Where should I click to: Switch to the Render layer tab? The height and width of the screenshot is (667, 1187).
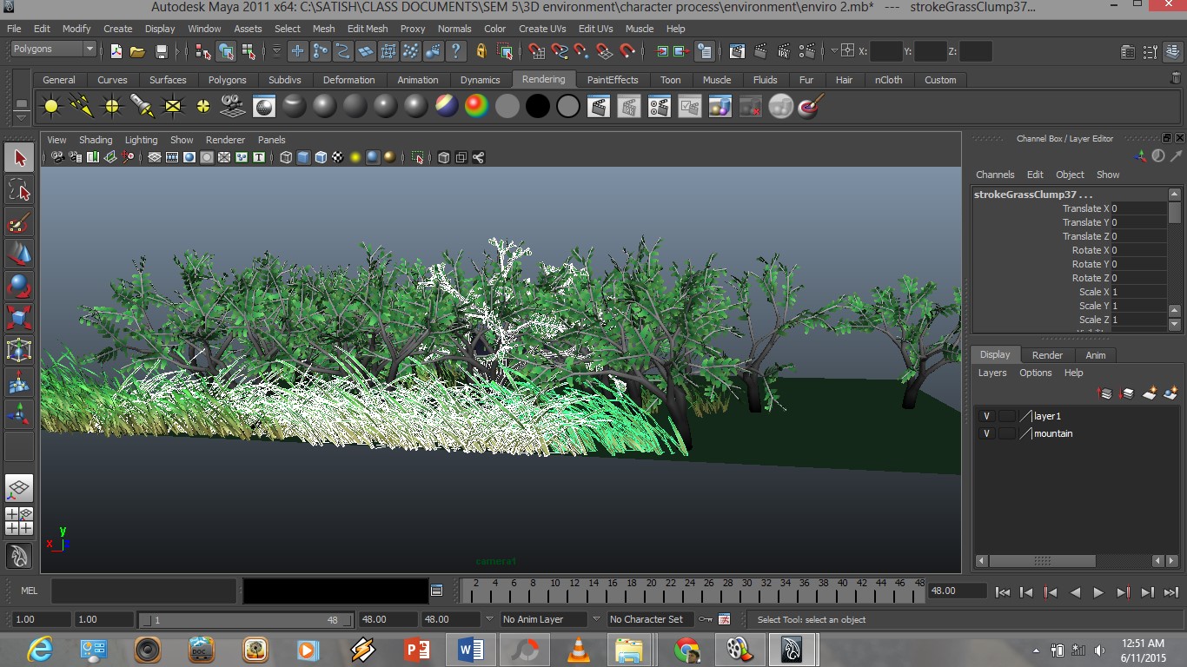tap(1047, 355)
